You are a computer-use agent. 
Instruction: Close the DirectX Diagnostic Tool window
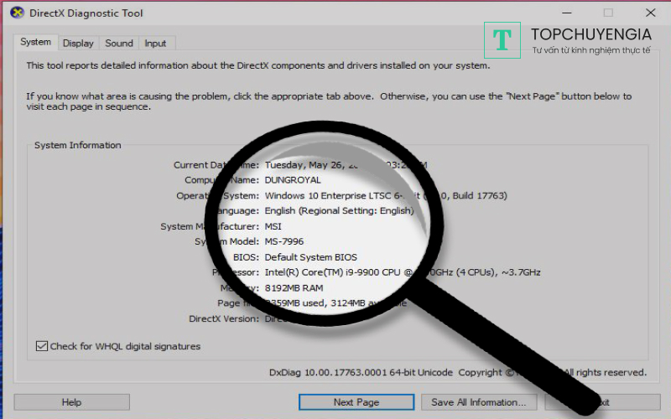point(650,13)
